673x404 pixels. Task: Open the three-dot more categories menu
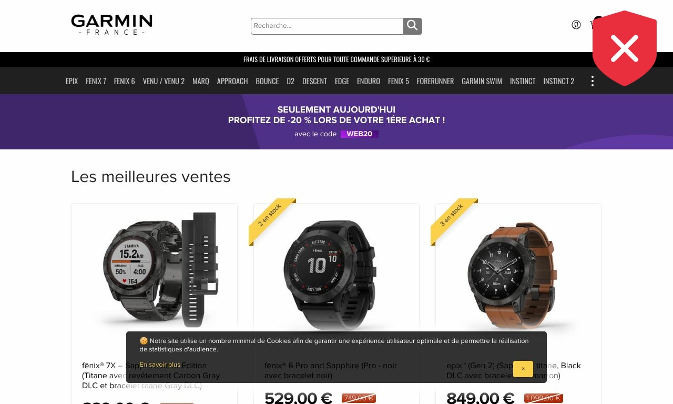tap(593, 81)
